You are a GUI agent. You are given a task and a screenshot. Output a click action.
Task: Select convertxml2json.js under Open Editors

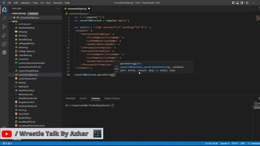coord(29,17)
